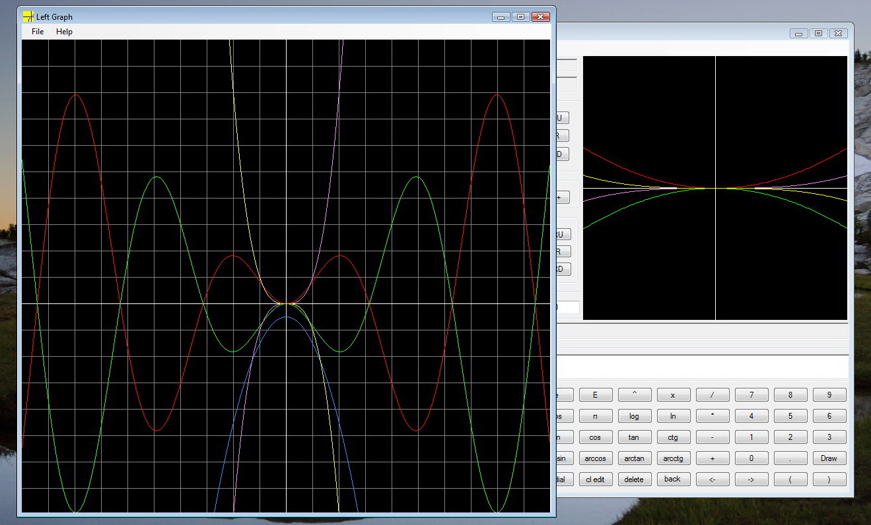Click digit 5 on the keypad

[x=790, y=416]
